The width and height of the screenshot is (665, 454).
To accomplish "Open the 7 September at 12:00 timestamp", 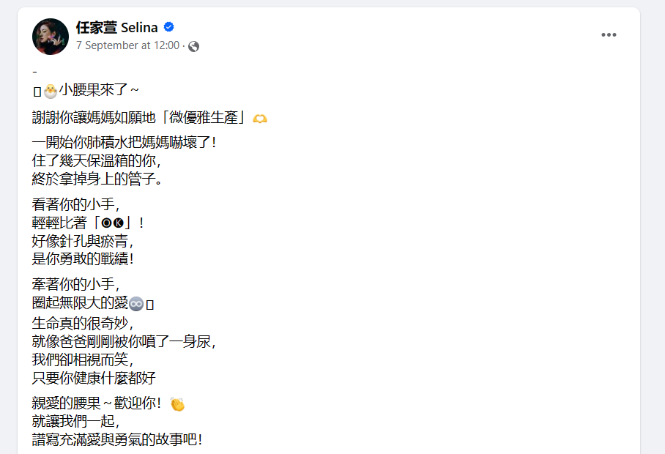I will point(127,45).
